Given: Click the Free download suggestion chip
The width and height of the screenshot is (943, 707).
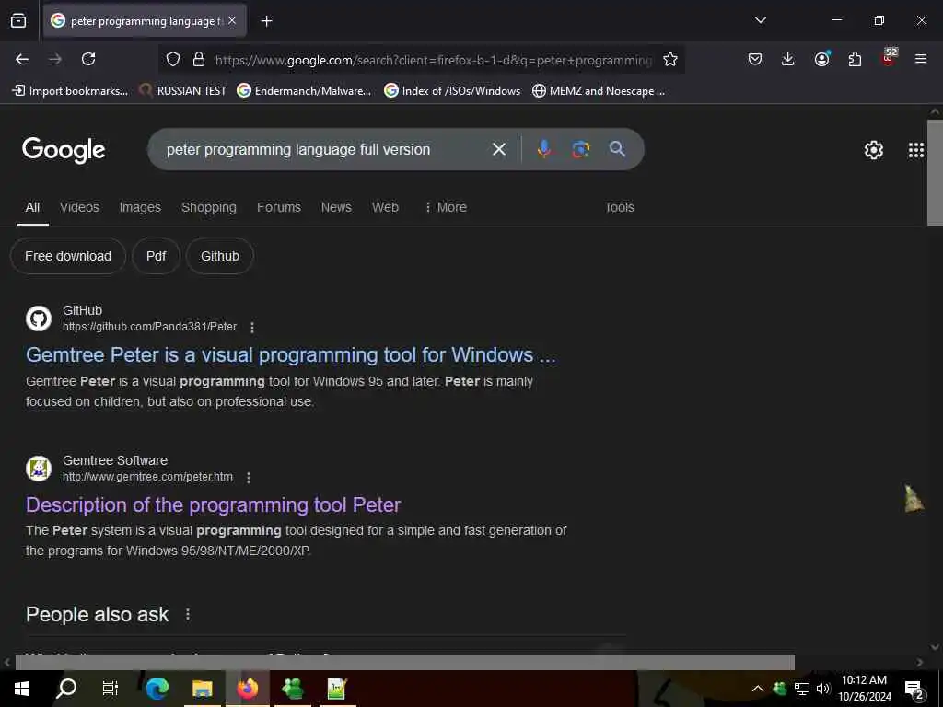Looking at the screenshot, I should pos(68,256).
